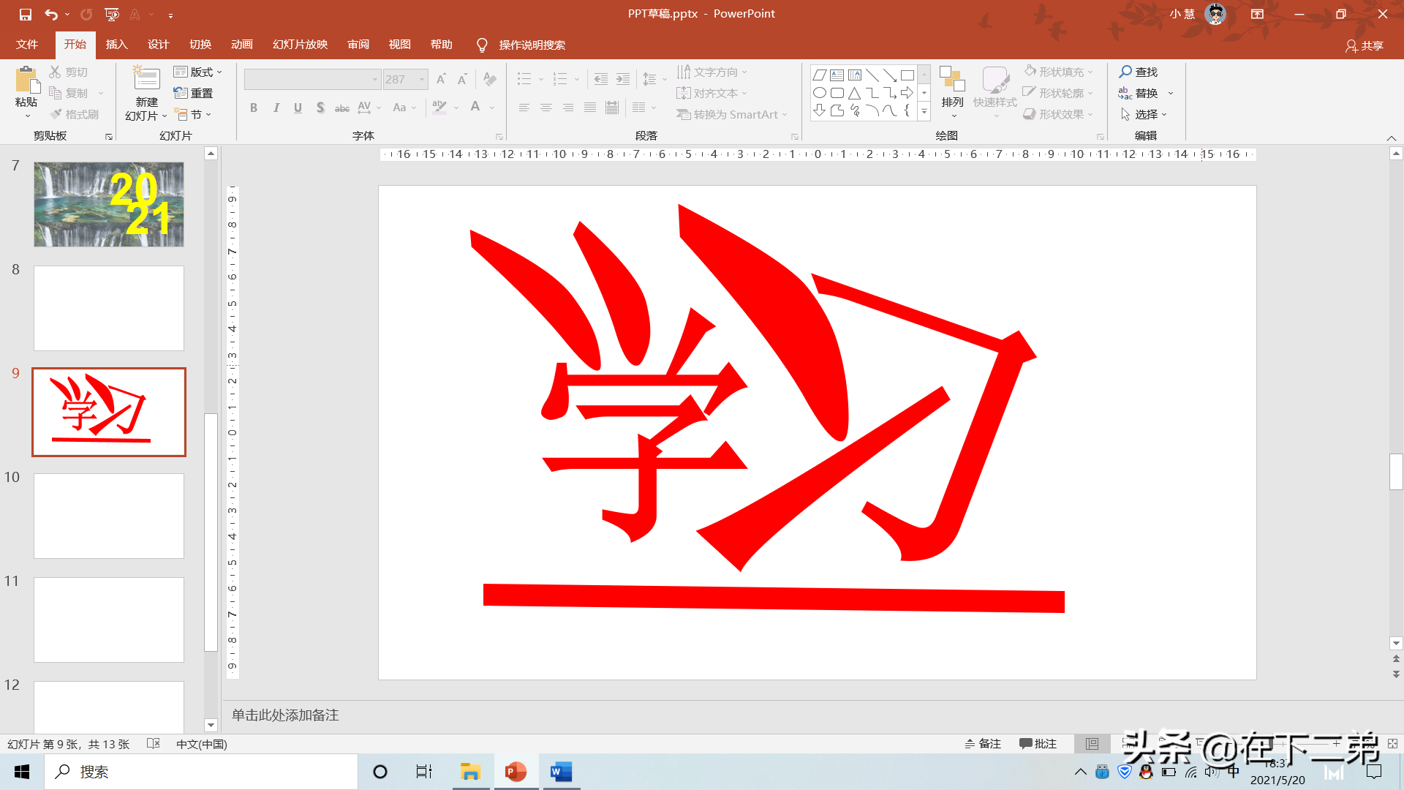1404x790 pixels.
Task: Undo the last action
Action: (x=51, y=14)
